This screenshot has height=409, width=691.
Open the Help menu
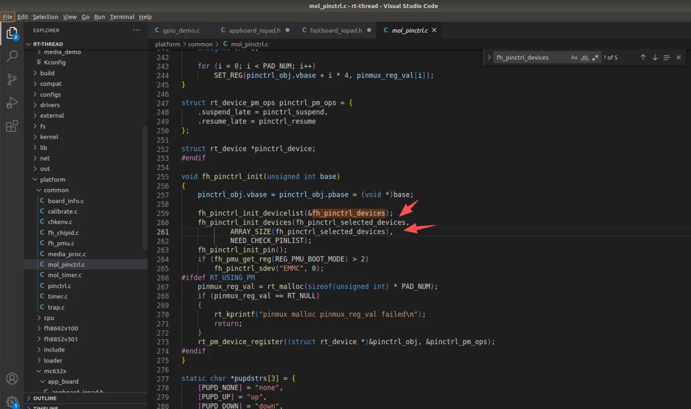click(x=146, y=17)
